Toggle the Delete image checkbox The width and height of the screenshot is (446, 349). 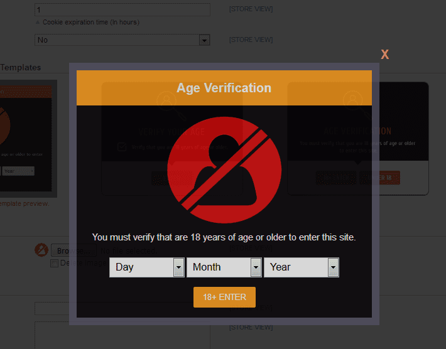click(x=54, y=263)
